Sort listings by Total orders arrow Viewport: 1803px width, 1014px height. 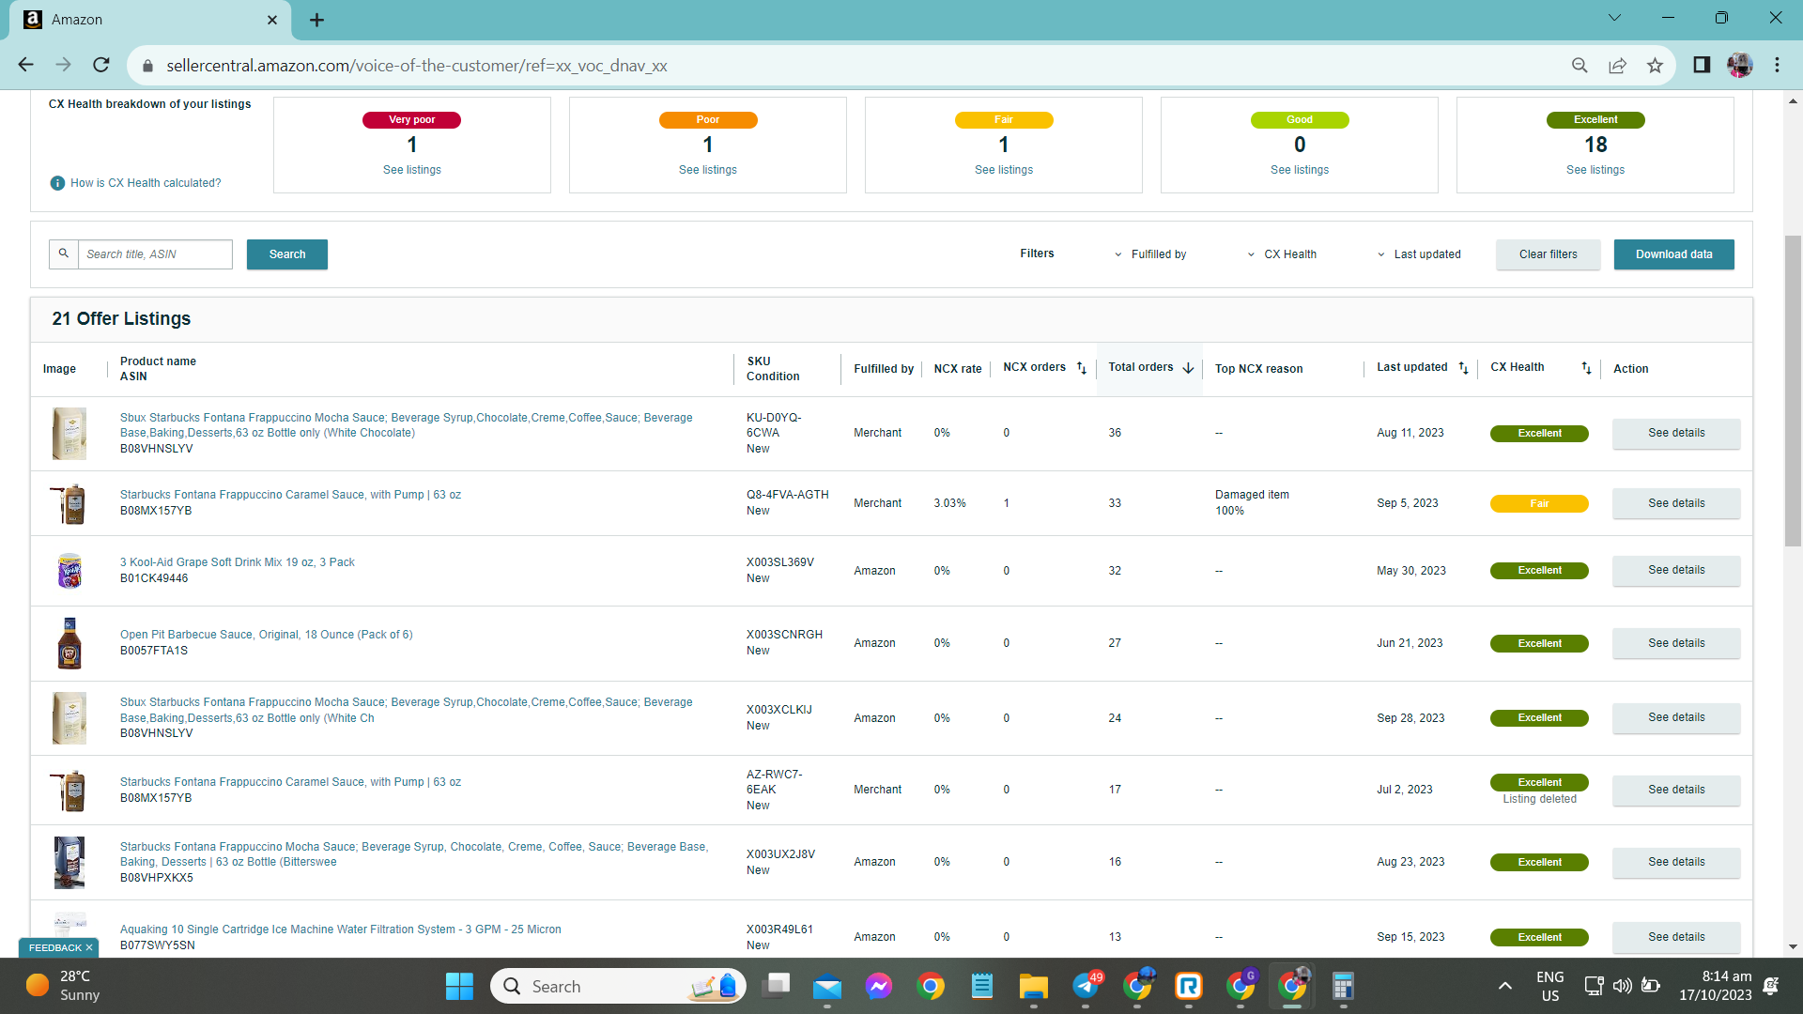click(1188, 368)
